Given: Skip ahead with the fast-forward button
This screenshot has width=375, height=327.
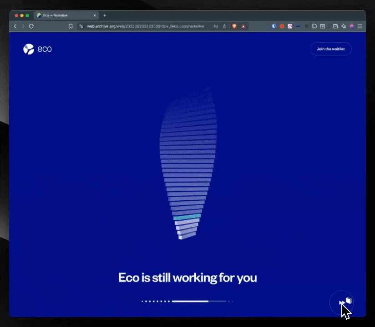Looking at the screenshot, I should point(342,302).
